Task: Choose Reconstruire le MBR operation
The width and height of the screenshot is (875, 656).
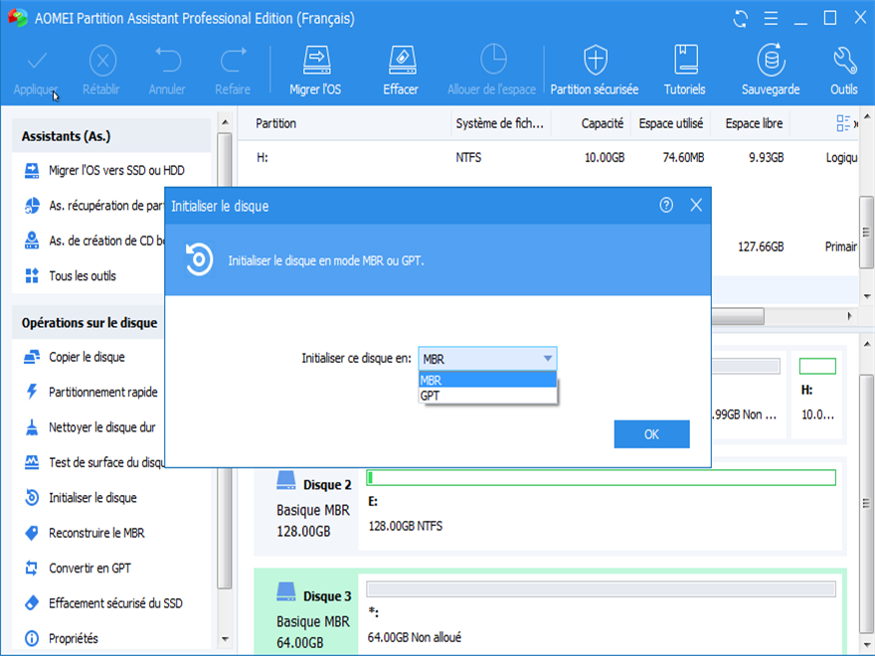Action: point(96,533)
